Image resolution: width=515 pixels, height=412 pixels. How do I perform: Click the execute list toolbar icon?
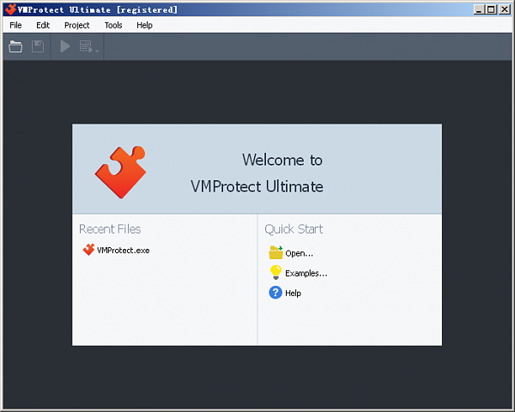[86, 46]
